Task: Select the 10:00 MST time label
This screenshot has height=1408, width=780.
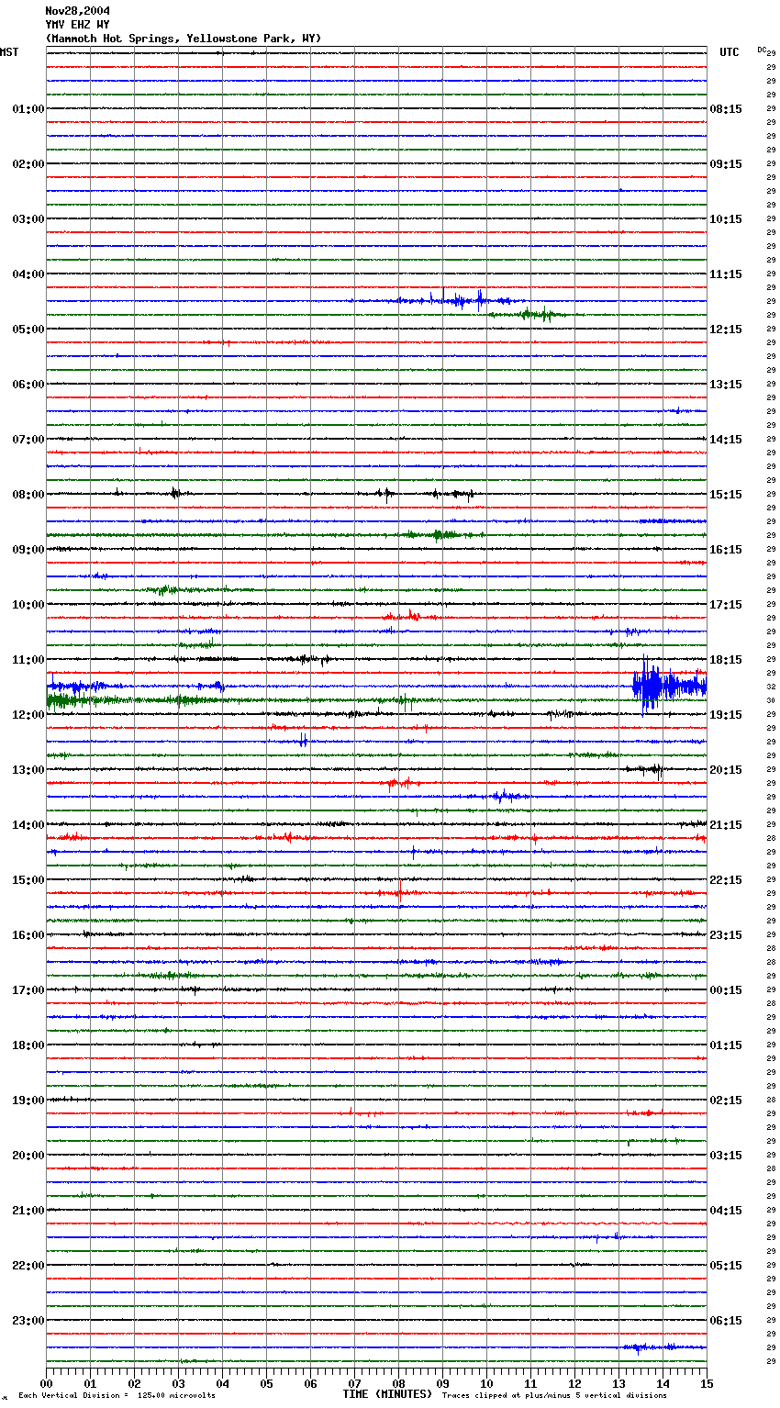Action: pyautogui.click(x=28, y=605)
